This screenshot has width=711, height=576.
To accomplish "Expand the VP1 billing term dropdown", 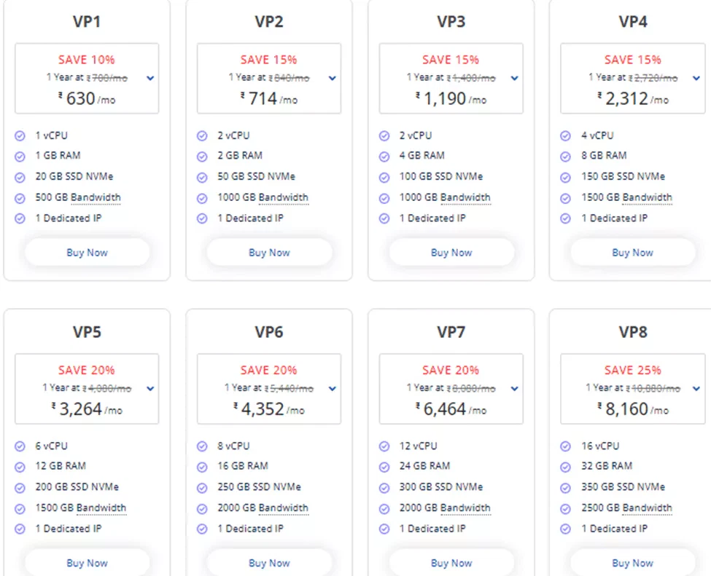I will click(x=150, y=78).
